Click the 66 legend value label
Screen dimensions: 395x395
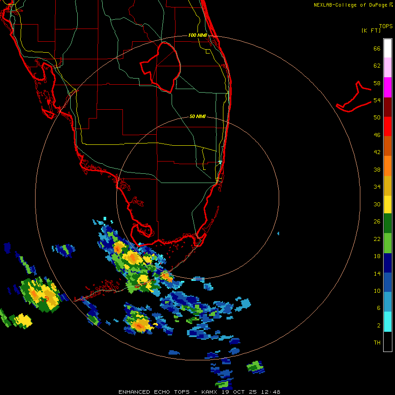pyautogui.click(x=377, y=48)
